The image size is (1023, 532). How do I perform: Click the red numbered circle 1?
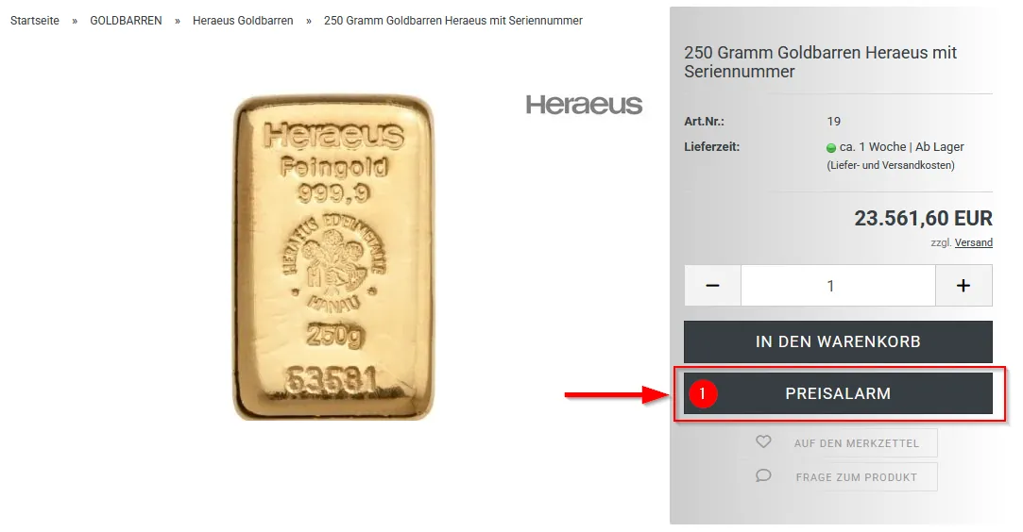point(703,393)
